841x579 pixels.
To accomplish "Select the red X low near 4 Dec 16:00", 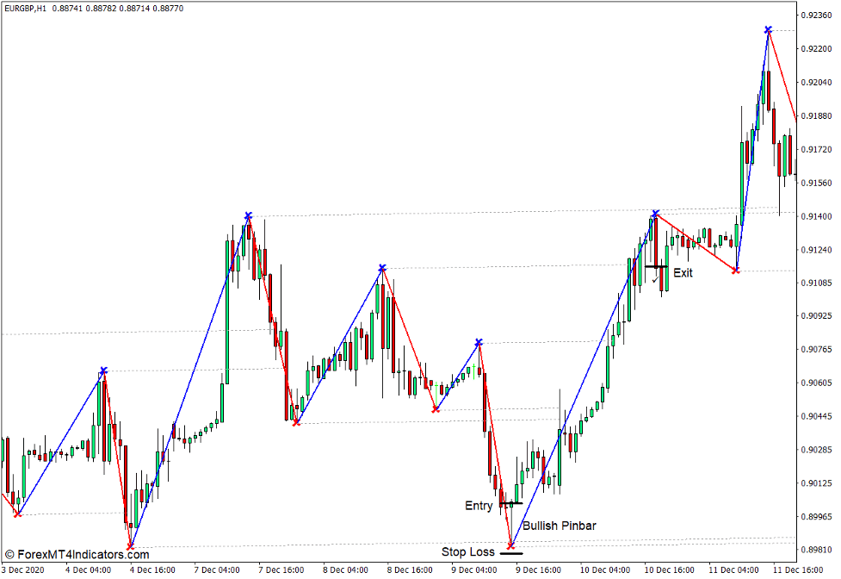I will [130, 547].
